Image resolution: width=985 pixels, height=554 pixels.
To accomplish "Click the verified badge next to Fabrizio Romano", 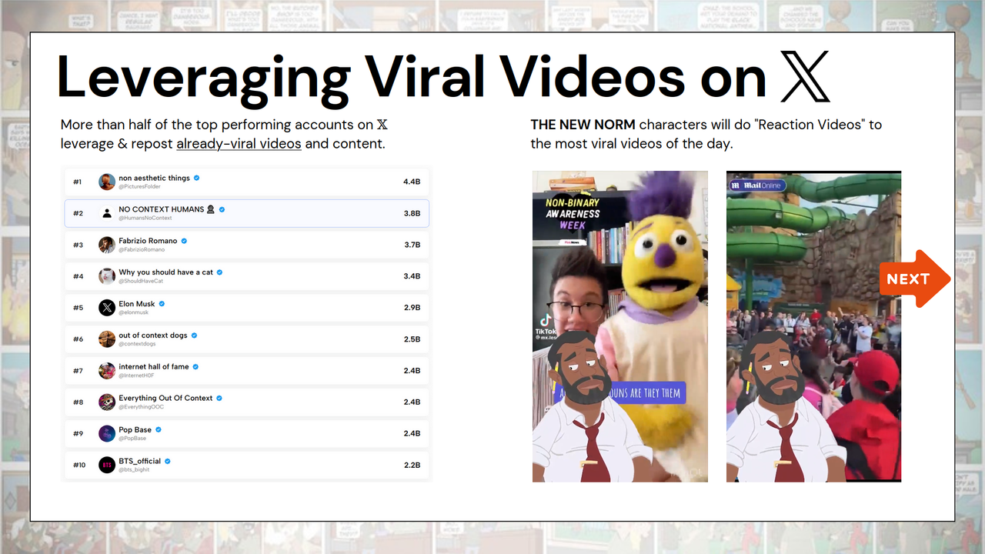I will tap(185, 241).
